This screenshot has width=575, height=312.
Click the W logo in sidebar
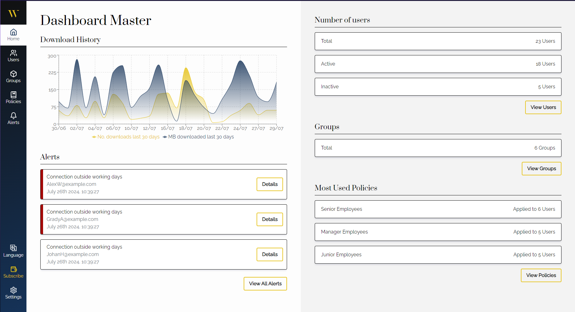pos(13,13)
